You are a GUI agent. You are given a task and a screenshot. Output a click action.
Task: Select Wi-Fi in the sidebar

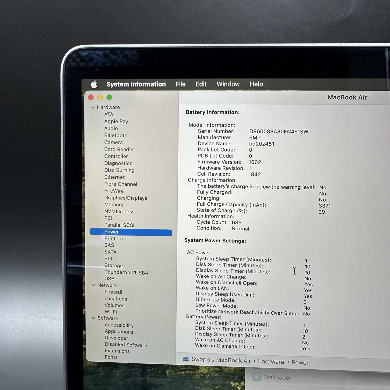coord(111,312)
